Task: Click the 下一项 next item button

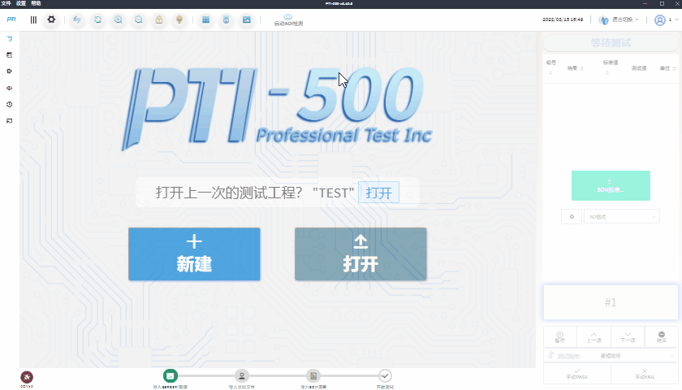Action: (628, 337)
